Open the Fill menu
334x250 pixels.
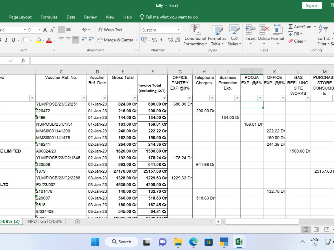296,34
